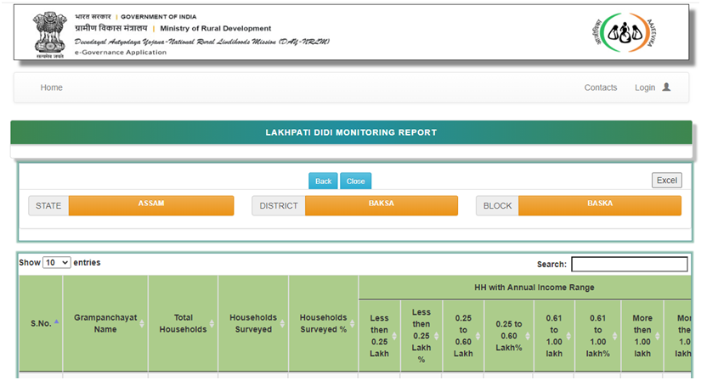Image resolution: width=701 pixels, height=380 pixels.
Task: Click the DISTRICT label
Action: (279, 205)
